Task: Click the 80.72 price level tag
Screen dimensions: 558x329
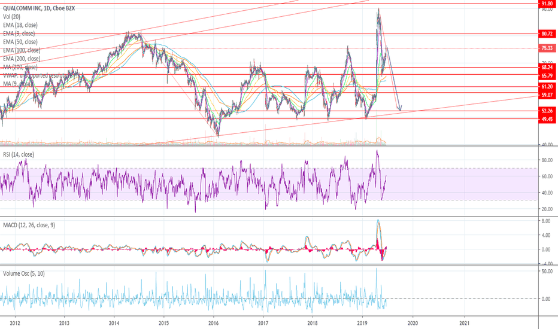Action: pos(547,33)
